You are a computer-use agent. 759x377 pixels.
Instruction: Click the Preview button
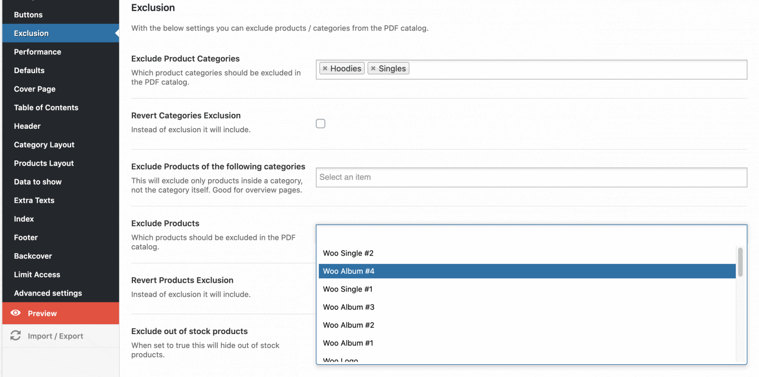(x=42, y=313)
